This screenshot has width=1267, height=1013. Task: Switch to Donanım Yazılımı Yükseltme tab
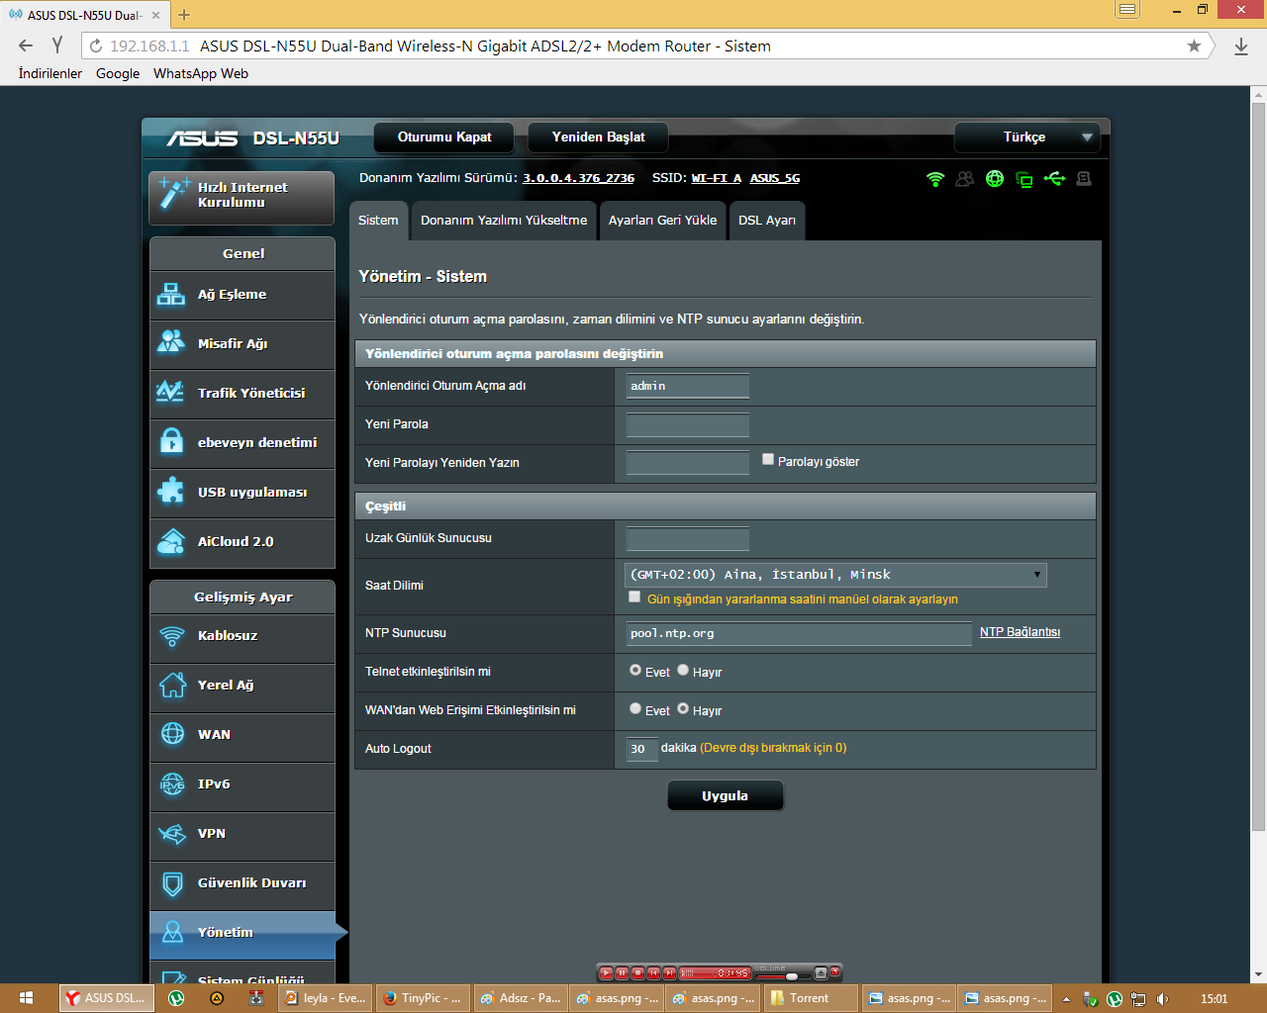[x=504, y=221]
